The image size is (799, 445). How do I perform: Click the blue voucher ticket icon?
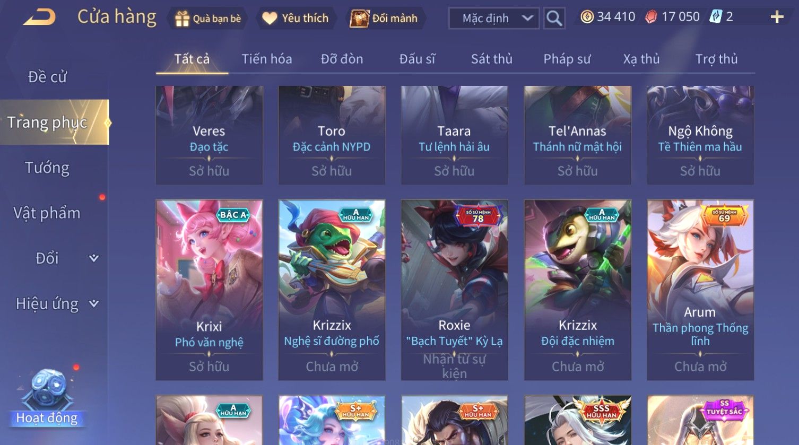pos(716,17)
